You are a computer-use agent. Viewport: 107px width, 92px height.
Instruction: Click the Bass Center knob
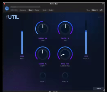pyautogui.click(x=65, y=54)
